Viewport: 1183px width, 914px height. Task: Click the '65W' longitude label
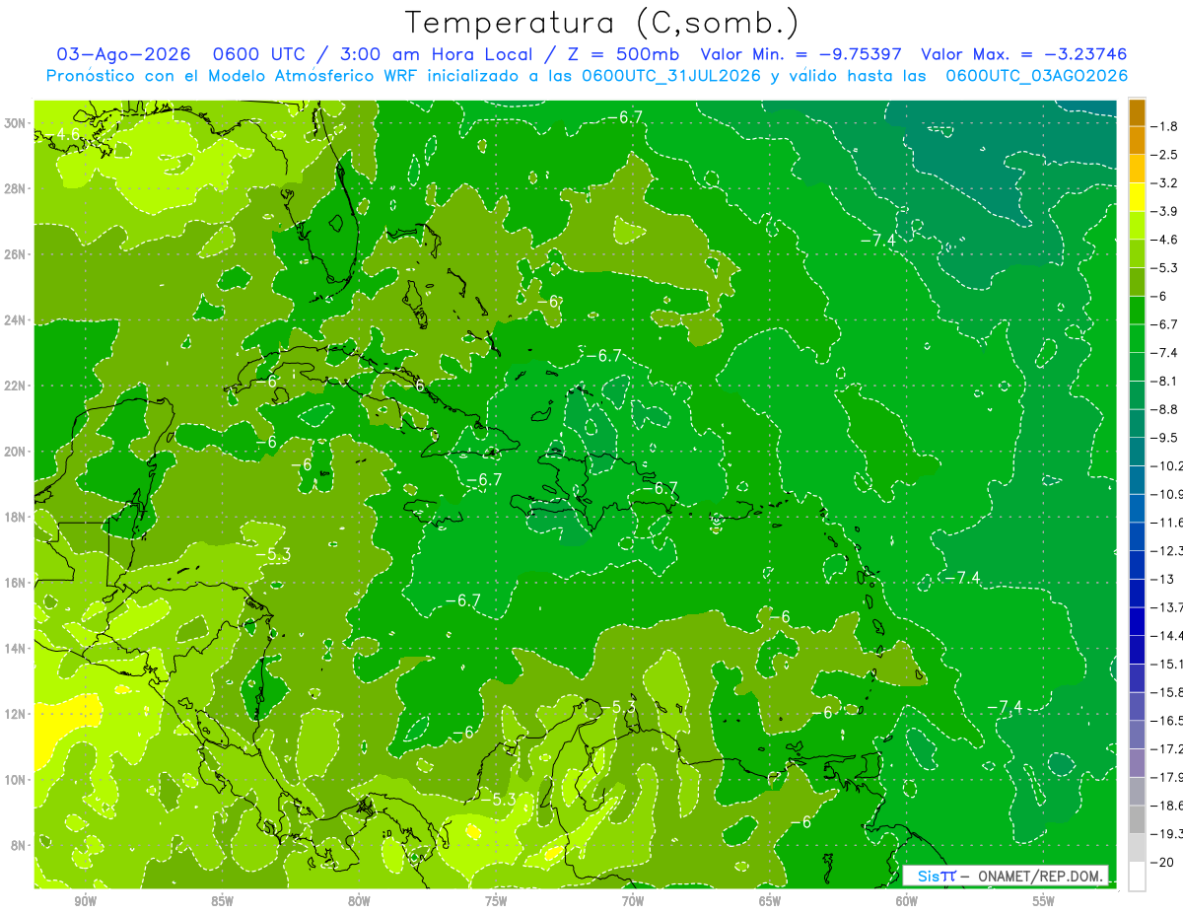tap(770, 902)
